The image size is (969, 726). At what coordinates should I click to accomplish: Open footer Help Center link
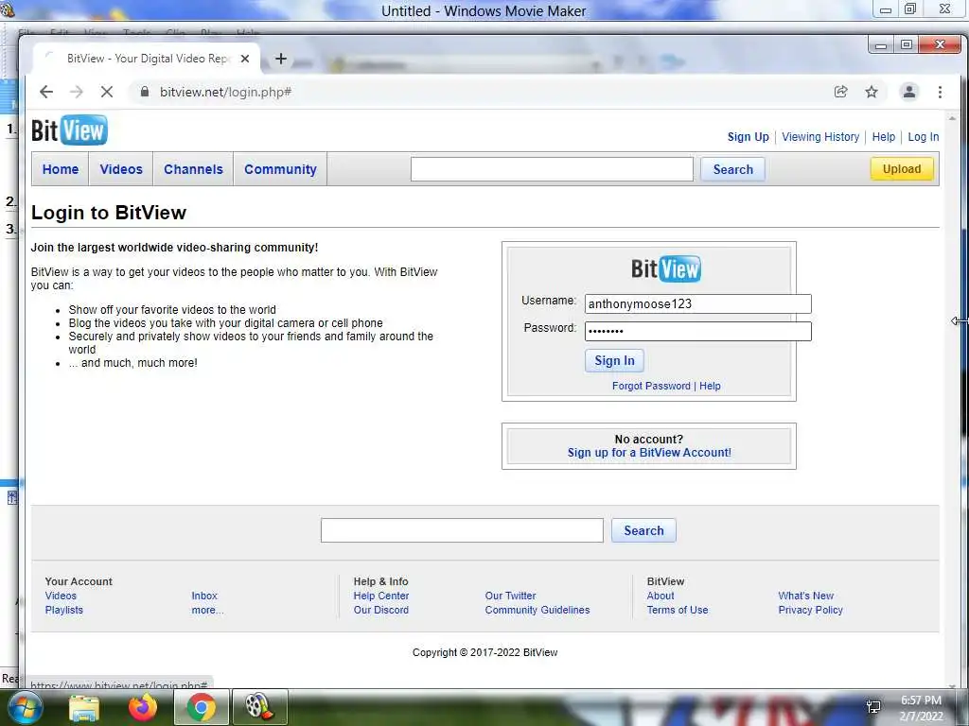pos(380,596)
